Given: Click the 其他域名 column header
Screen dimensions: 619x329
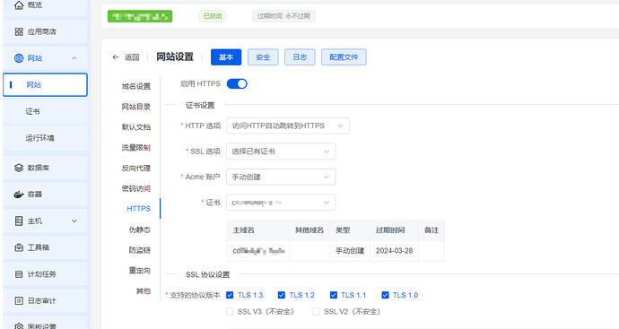Looking at the screenshot, I should click(309, 230).
